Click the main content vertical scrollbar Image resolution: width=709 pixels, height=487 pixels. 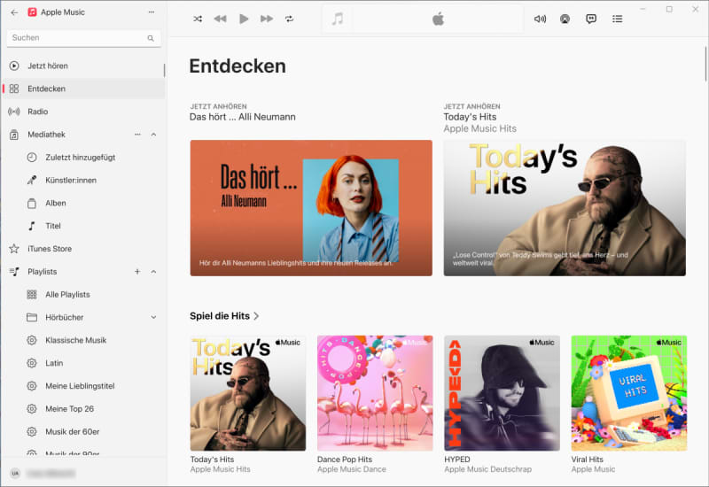[705, 63]
